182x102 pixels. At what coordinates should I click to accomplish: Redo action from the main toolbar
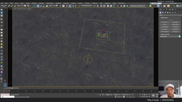coord(5,6)
